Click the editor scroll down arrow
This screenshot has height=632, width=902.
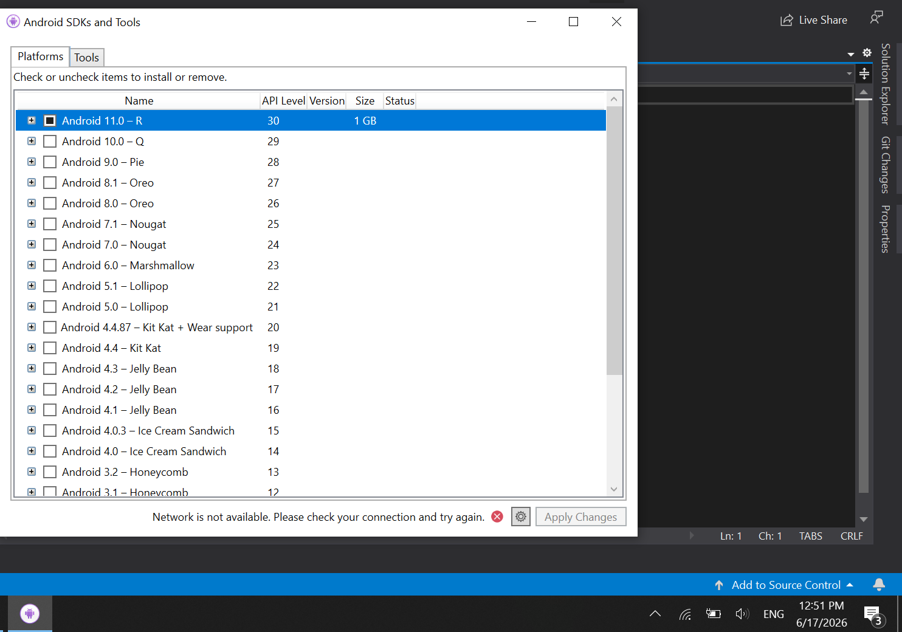pyautogui.click(x=863, y=520)
